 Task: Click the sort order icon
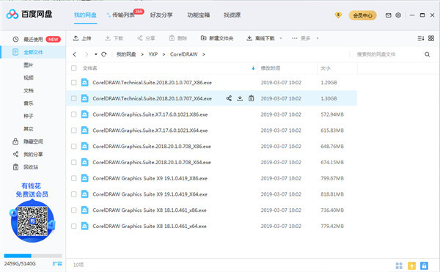[x=421, y=38]
